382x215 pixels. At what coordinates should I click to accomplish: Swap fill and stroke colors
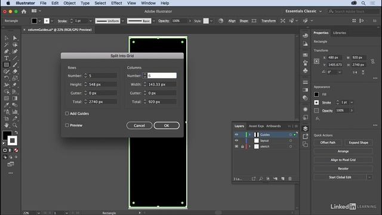coord(16,133)
